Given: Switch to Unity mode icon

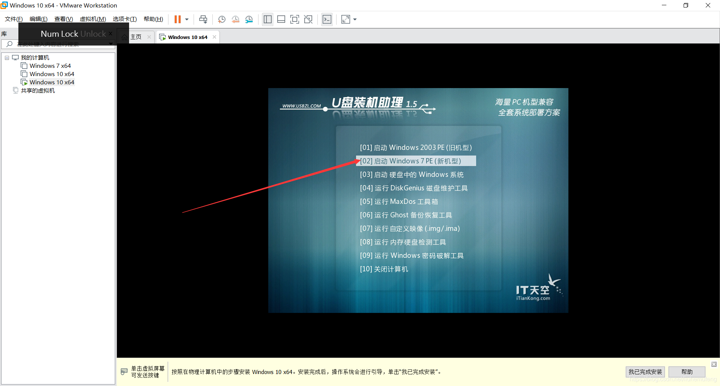Looking at the screenshot, I should pyautogui.click(x=308, y=19).
